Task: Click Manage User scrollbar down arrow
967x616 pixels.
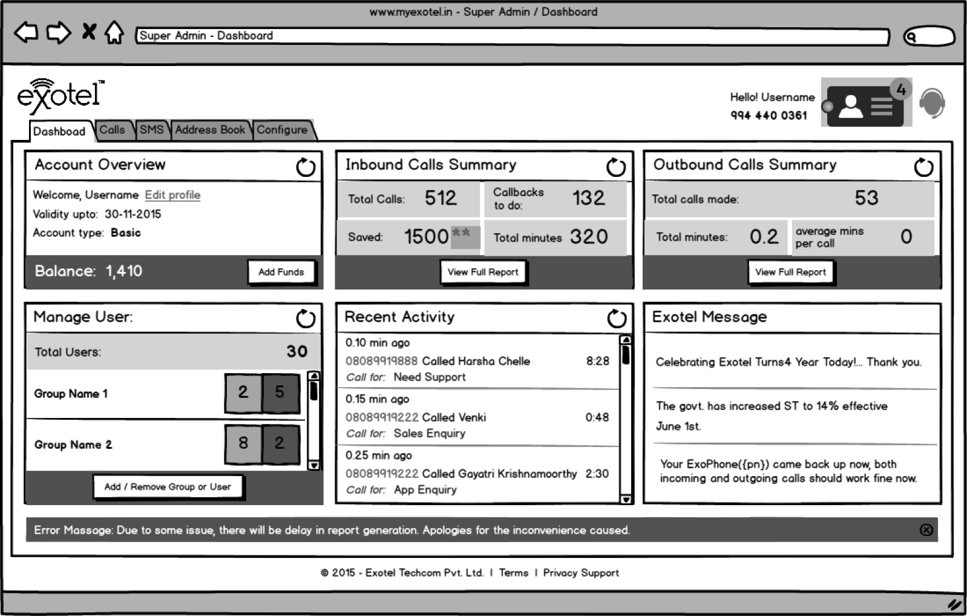Action: (x=313, y=465)
